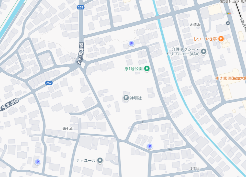Open the もつ・やき亭 restaurant marker
The image size is (246, 177).
[x=221, y=39]
